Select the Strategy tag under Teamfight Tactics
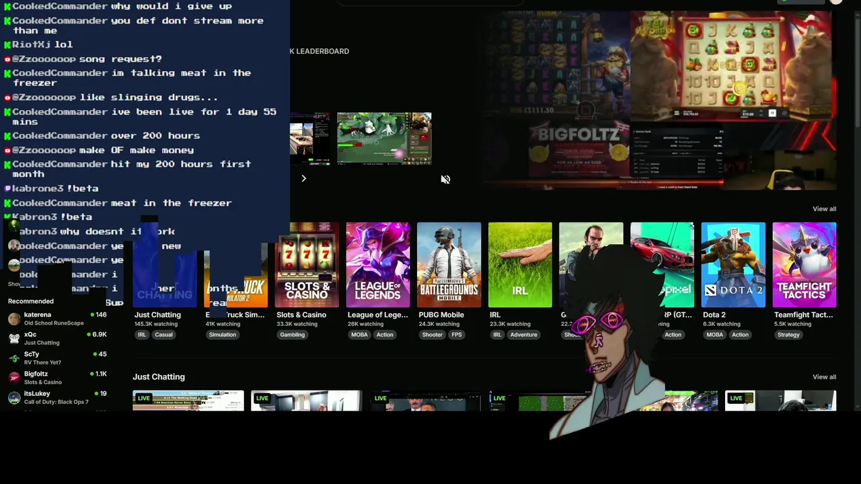 788,335
